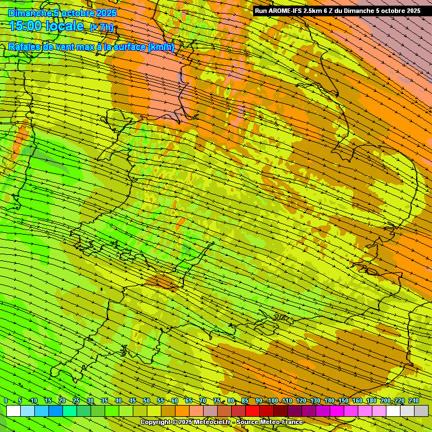Click the Run AROME-IFS 2.5km banner
The width and height of the screenshot is (432, 432).
click(x=337, y=10)
